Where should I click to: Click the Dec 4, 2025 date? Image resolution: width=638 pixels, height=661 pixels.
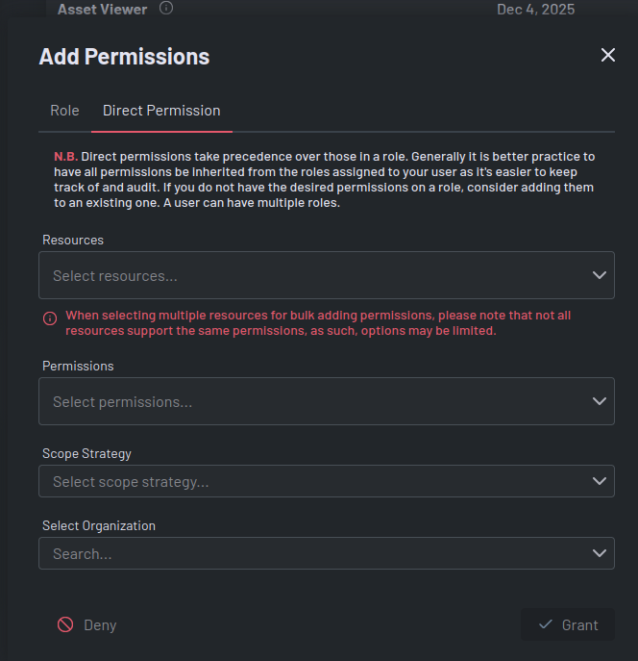[535, 9]
